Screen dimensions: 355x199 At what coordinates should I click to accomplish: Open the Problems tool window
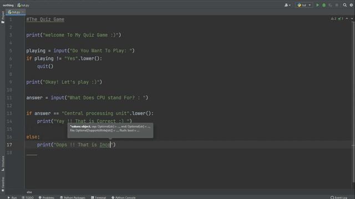pyautogui.click(x=47, y=197)
